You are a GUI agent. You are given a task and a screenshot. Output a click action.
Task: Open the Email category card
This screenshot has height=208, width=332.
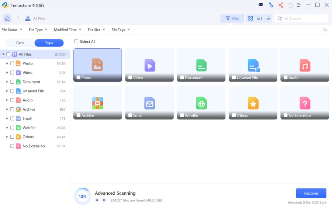point(149,103)
